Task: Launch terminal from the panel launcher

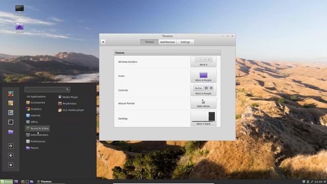Action: [x=27, y=182]
